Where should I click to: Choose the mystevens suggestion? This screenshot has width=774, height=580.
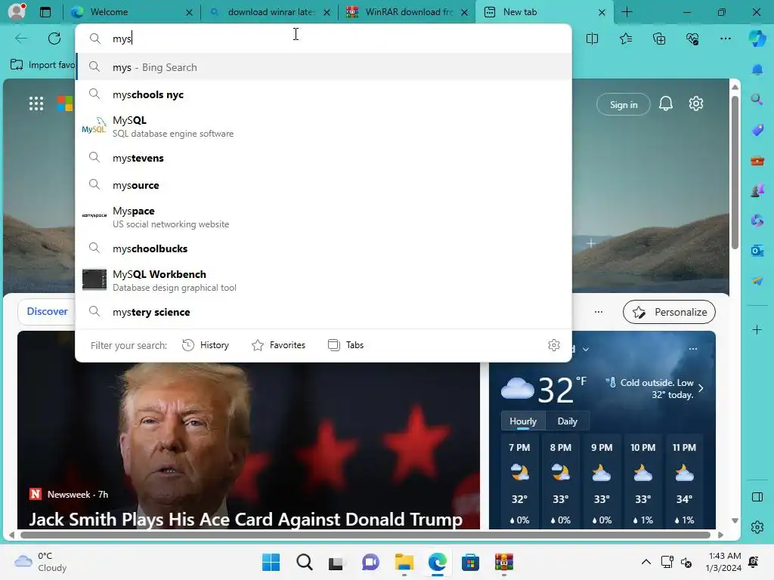pos(324,158)
